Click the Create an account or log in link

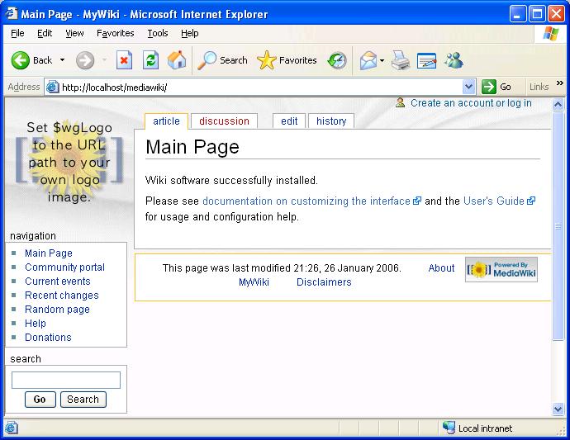(x=471, y=103)
